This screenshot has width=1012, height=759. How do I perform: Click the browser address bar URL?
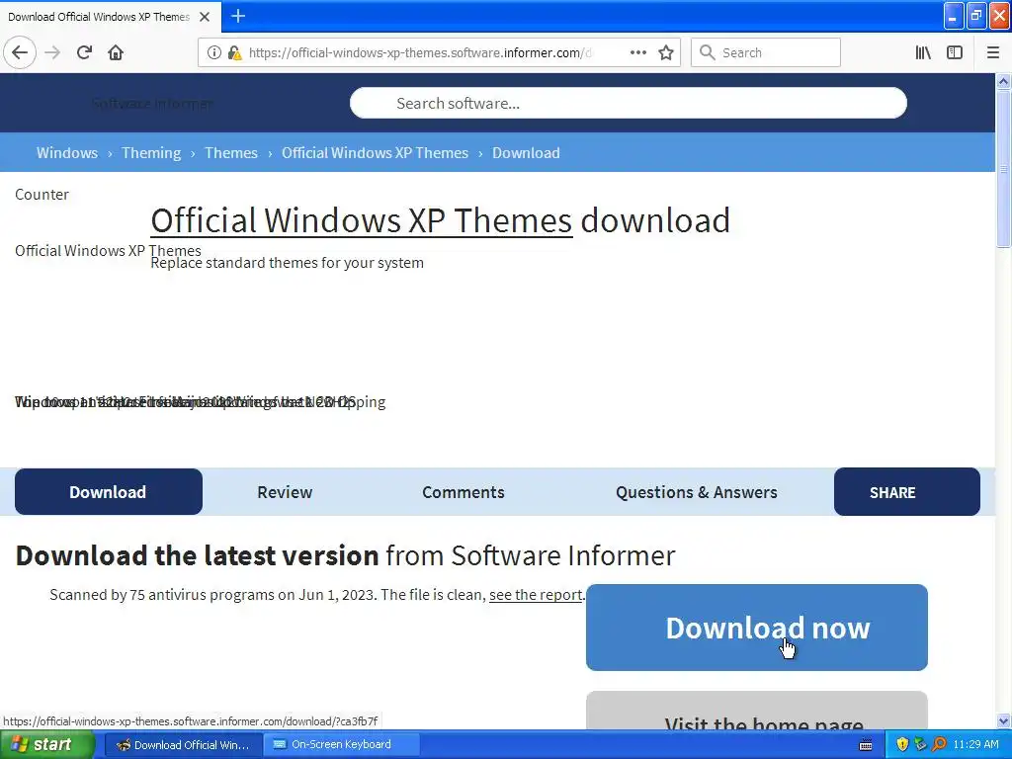419,52
